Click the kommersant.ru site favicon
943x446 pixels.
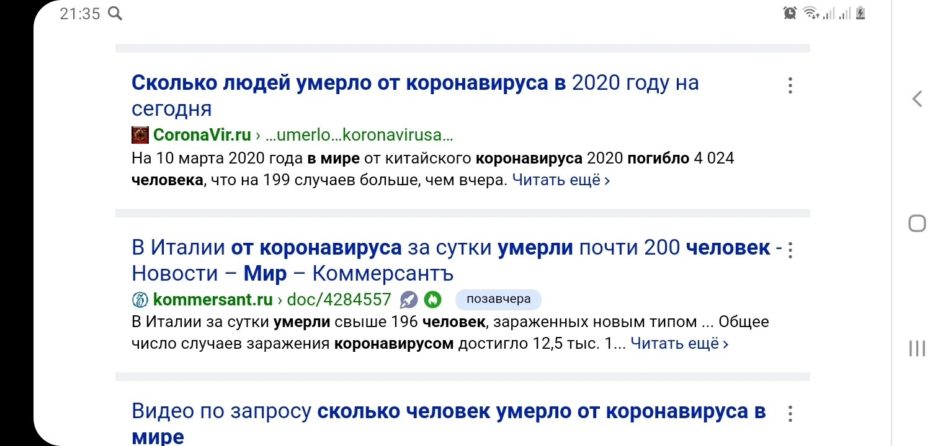tap(140, 300)
